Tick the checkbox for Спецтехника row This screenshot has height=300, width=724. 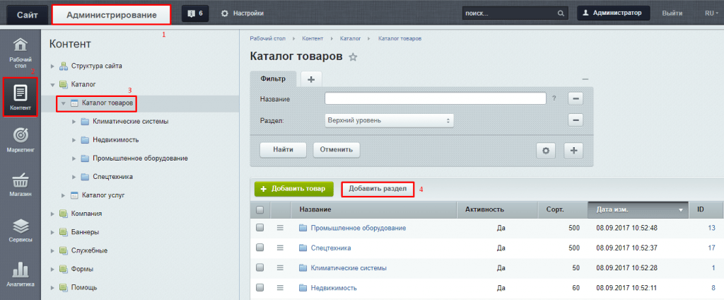259,248
